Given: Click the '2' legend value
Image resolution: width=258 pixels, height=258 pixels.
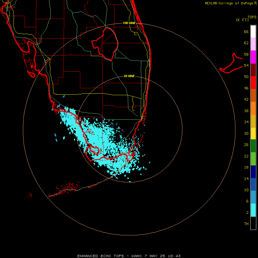Looking at the screenshot, I should click(247, 213).
